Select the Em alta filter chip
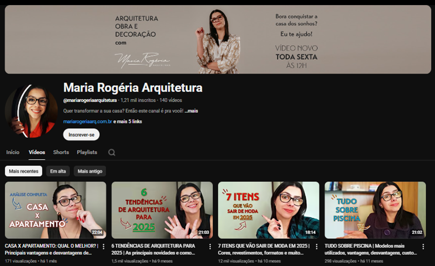 (x=58, y=171)
